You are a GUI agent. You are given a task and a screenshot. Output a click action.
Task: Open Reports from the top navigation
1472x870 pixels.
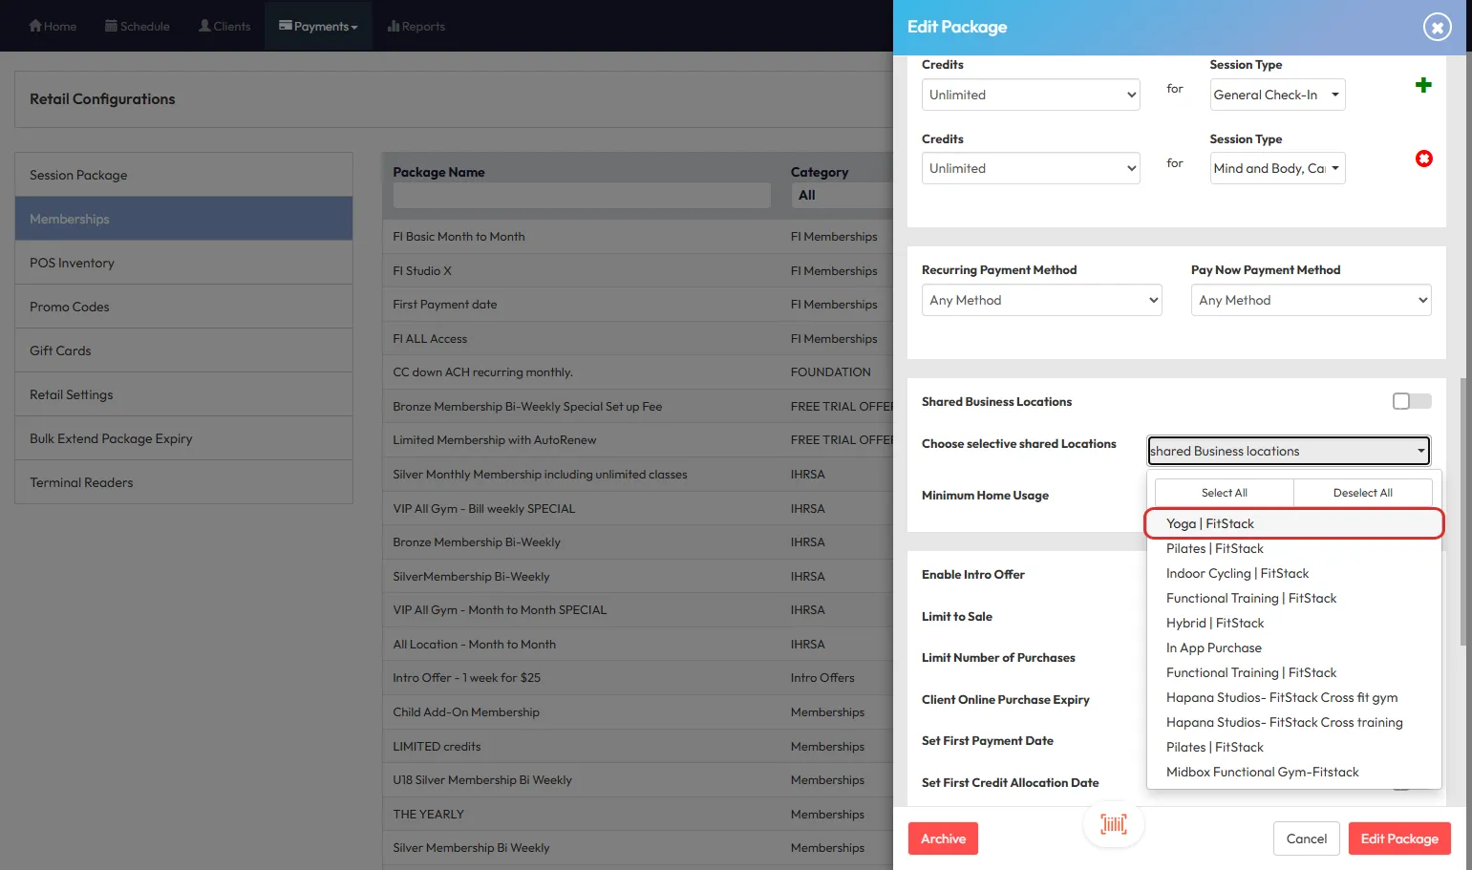[x=416, y=26]
